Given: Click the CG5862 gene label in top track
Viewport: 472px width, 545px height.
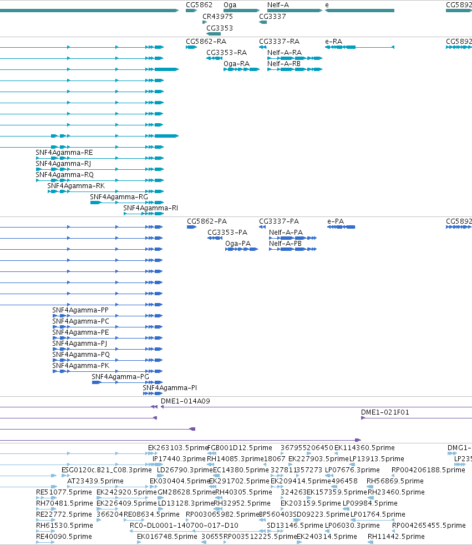Looking at the screenshot, I should 199,5.
